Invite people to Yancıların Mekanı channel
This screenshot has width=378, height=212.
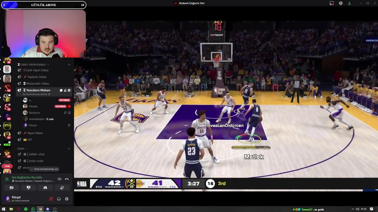click(65, 90)
